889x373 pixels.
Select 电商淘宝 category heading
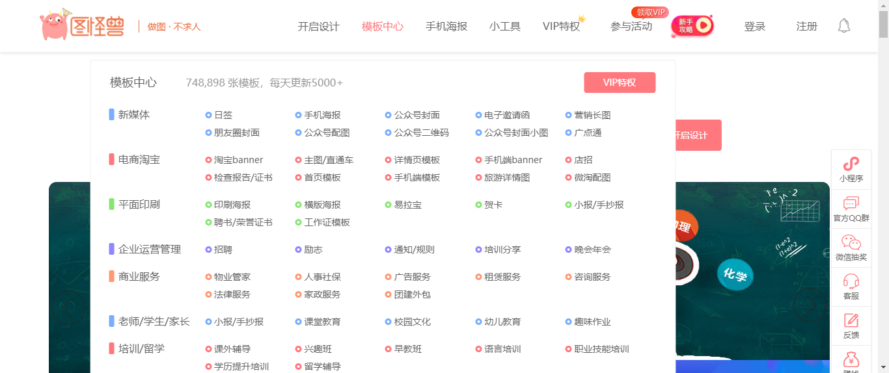(139, 159)
